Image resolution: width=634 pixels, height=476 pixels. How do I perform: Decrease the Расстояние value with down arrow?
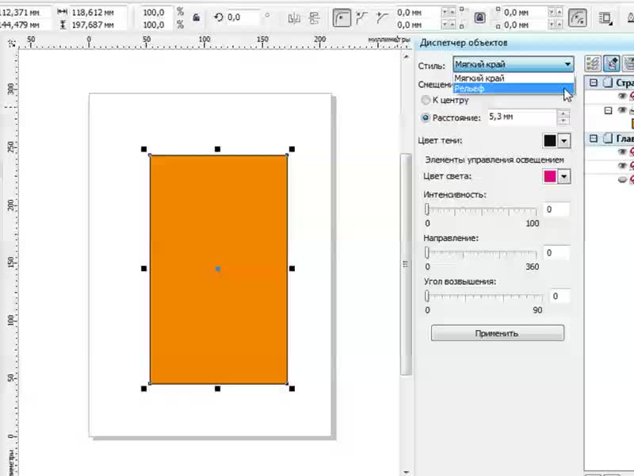[563, 121]
